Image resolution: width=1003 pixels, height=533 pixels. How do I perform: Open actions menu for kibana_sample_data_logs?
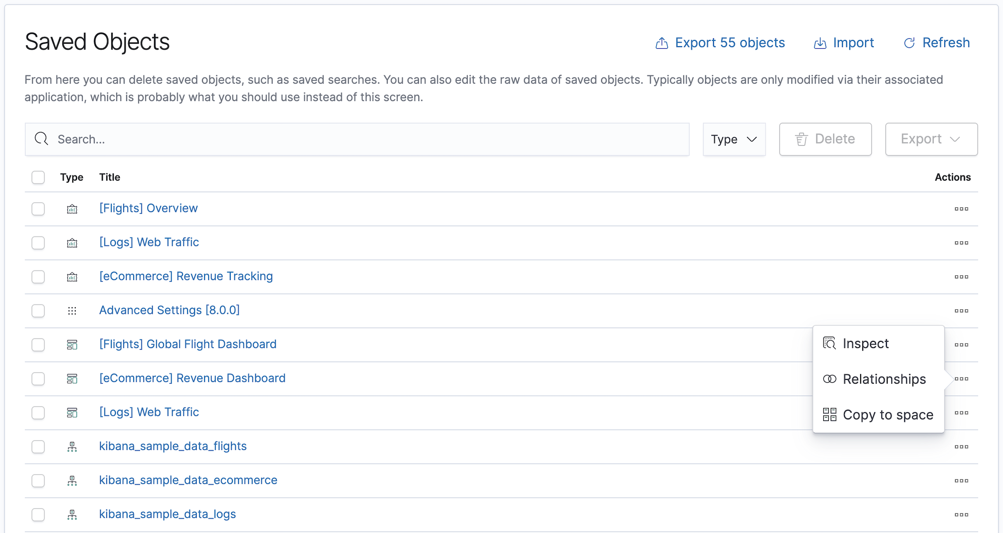(x=961, y=515)
